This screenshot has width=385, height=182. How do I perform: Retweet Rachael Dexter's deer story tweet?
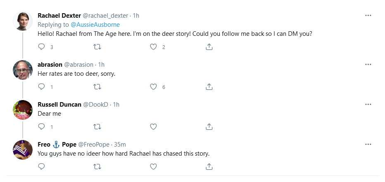(97, 47)
